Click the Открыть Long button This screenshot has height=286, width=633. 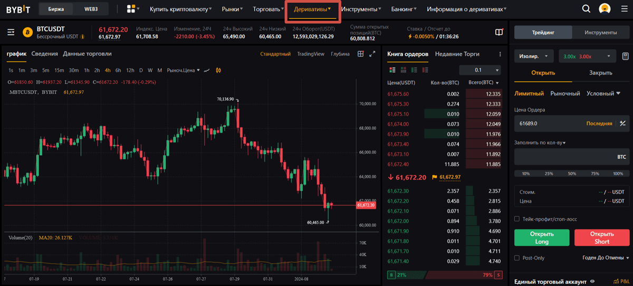(542, 238)
